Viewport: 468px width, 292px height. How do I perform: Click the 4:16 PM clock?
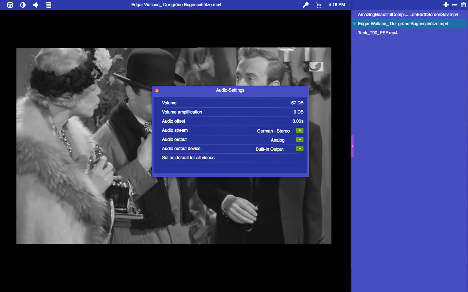pyautogui.click(x=337, y=5)
